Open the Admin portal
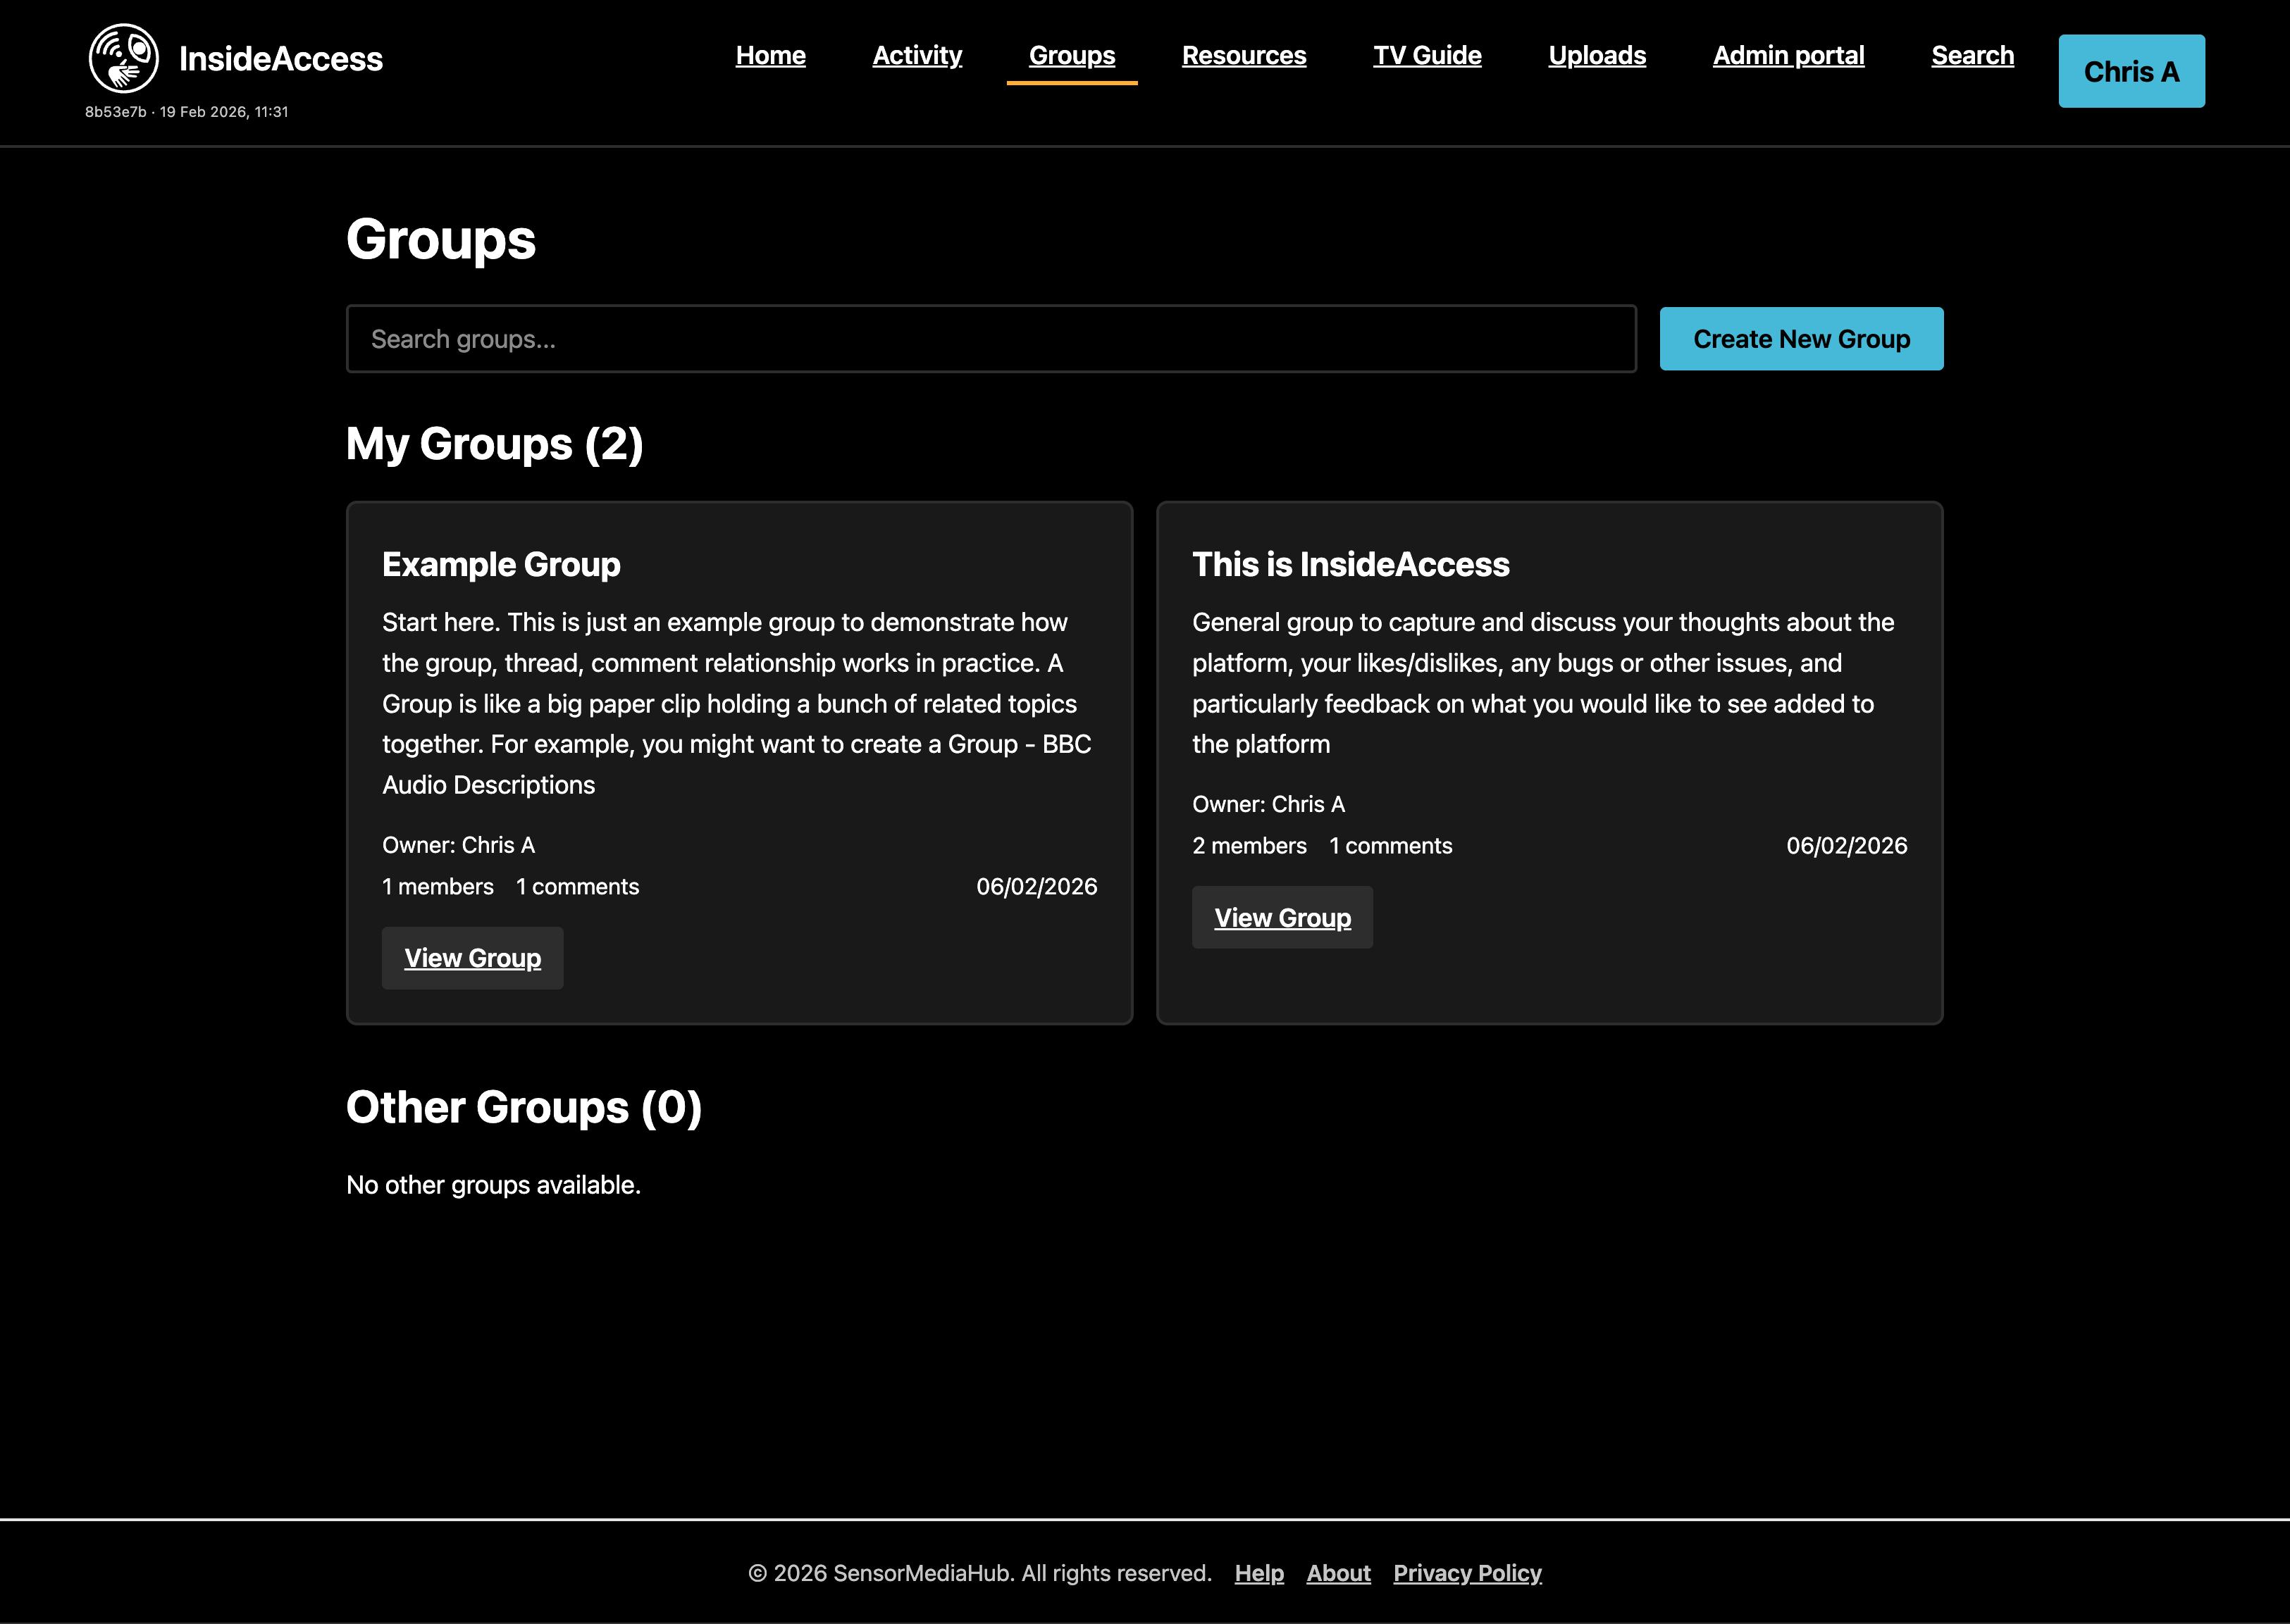The height and width of the screenshot is (1624, 2290). pyautogui.click(x=1788, y=56)
